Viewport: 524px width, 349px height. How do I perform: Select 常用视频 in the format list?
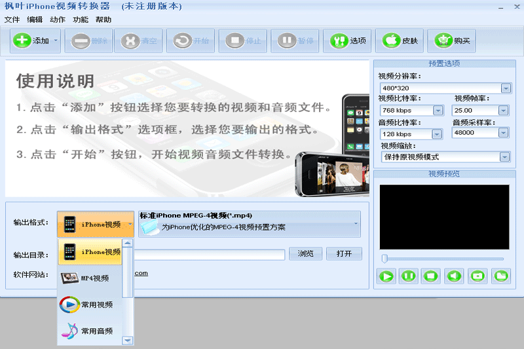(x=90, y=304)
